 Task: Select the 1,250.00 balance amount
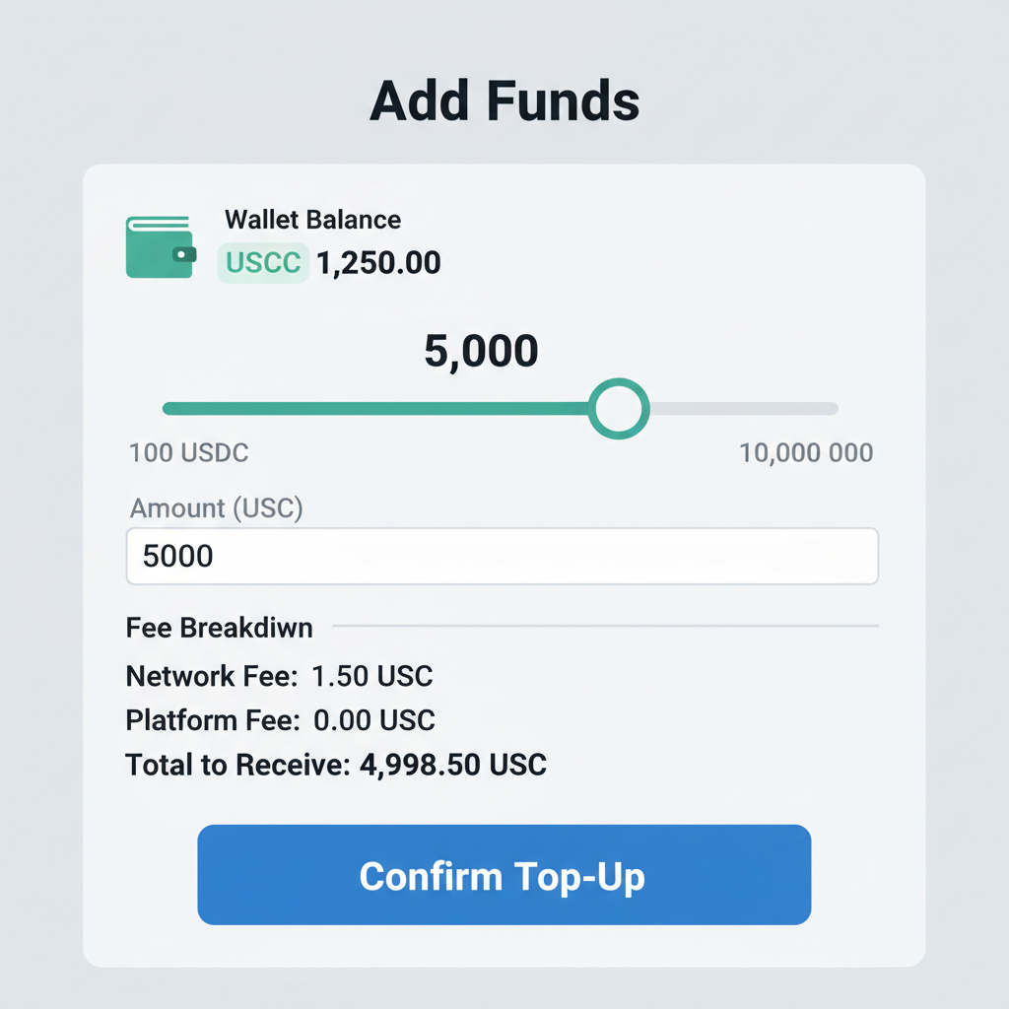coord(378,263)
